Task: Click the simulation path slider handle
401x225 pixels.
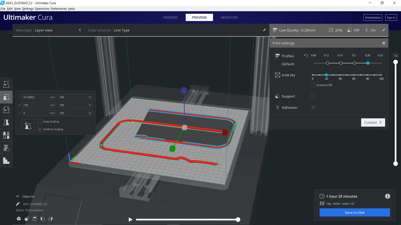Action: coord(238,219)
